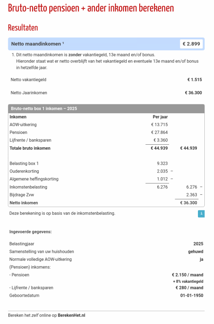Open the BerekenHet.nl link in the footer
The image size is (214, 324).
(71, 315)
